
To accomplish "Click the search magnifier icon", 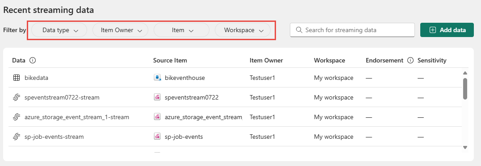I will tap(299, 30).
